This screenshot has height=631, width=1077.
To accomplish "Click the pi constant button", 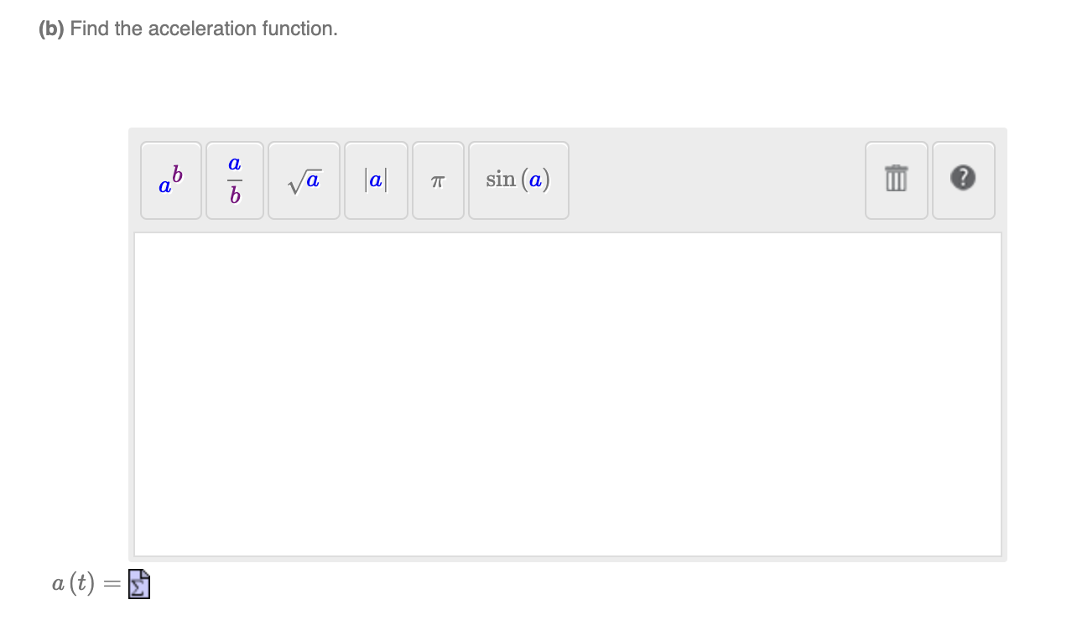I will [438, 180].
